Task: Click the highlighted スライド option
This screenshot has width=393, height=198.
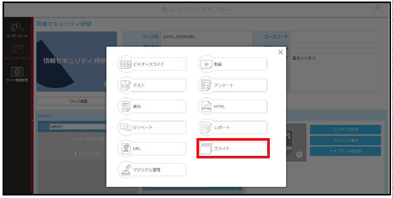Action: click(x=233, y=149)
